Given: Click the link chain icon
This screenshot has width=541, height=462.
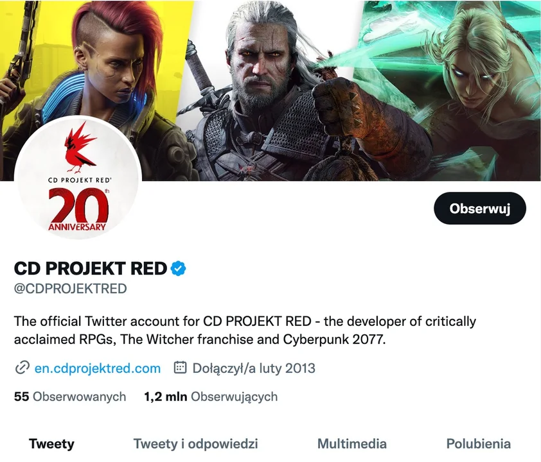Looking at the screenshot, I should [22, 368].
